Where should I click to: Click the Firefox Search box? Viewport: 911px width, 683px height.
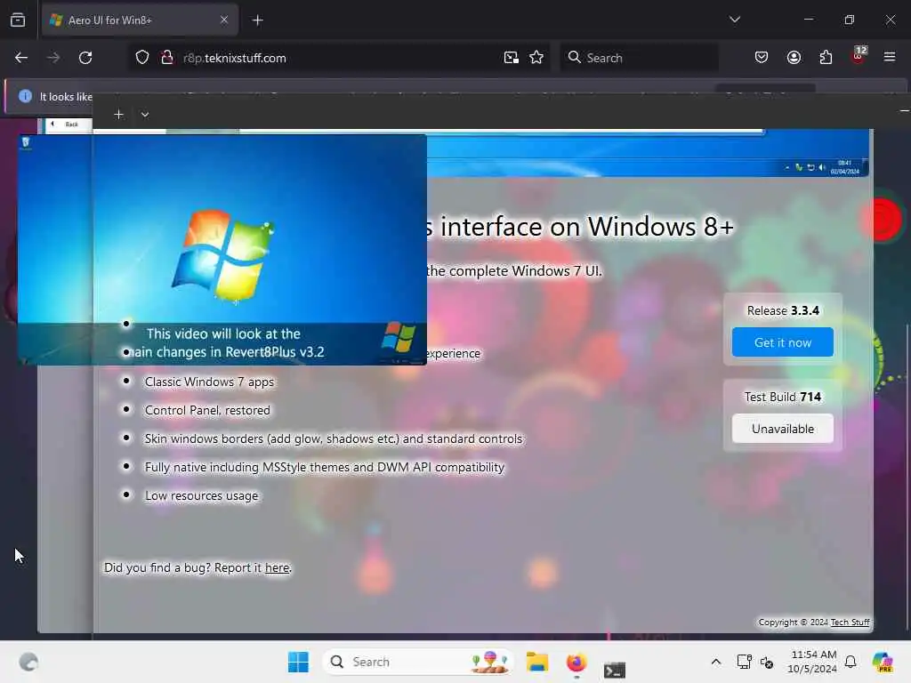tap(639, 58)
